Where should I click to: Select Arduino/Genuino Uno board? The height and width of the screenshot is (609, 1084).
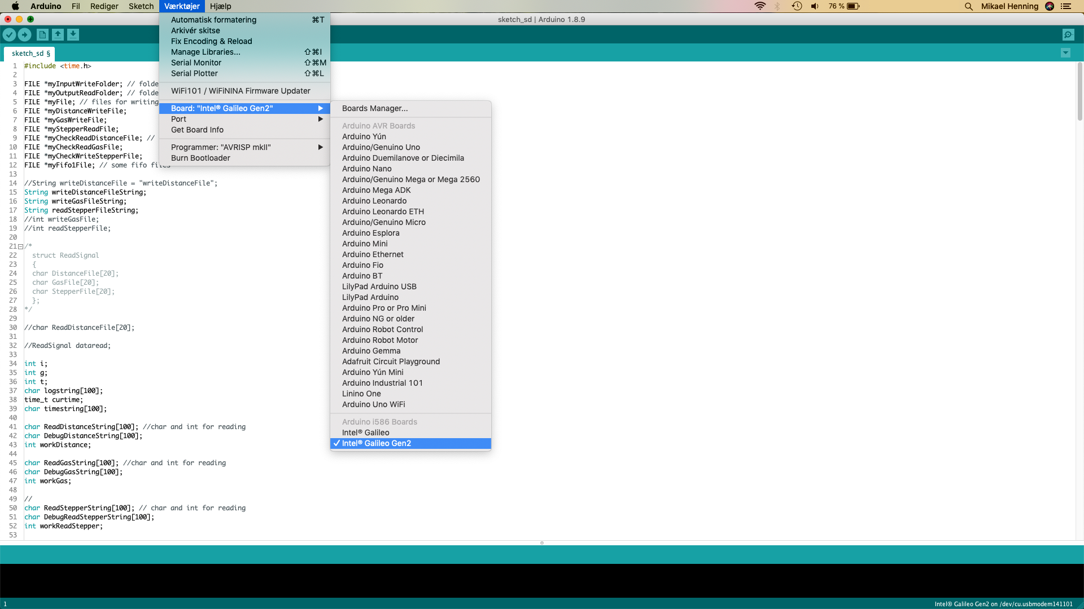point(410,147)
